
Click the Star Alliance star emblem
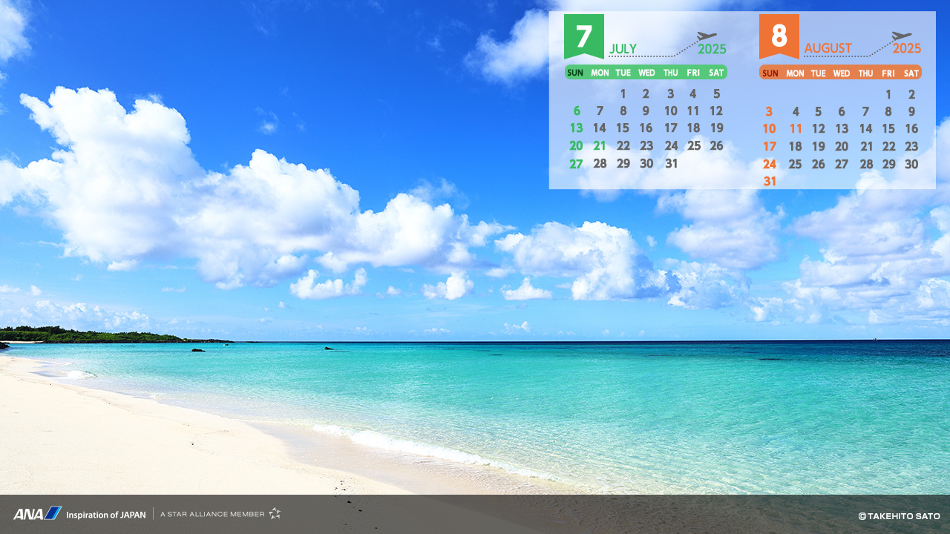pos(275,513)
